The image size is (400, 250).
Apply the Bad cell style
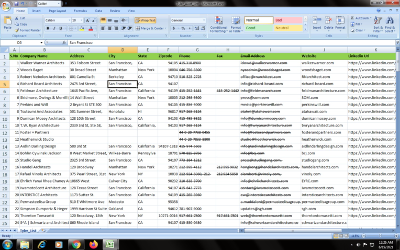(x=288, y=20)
